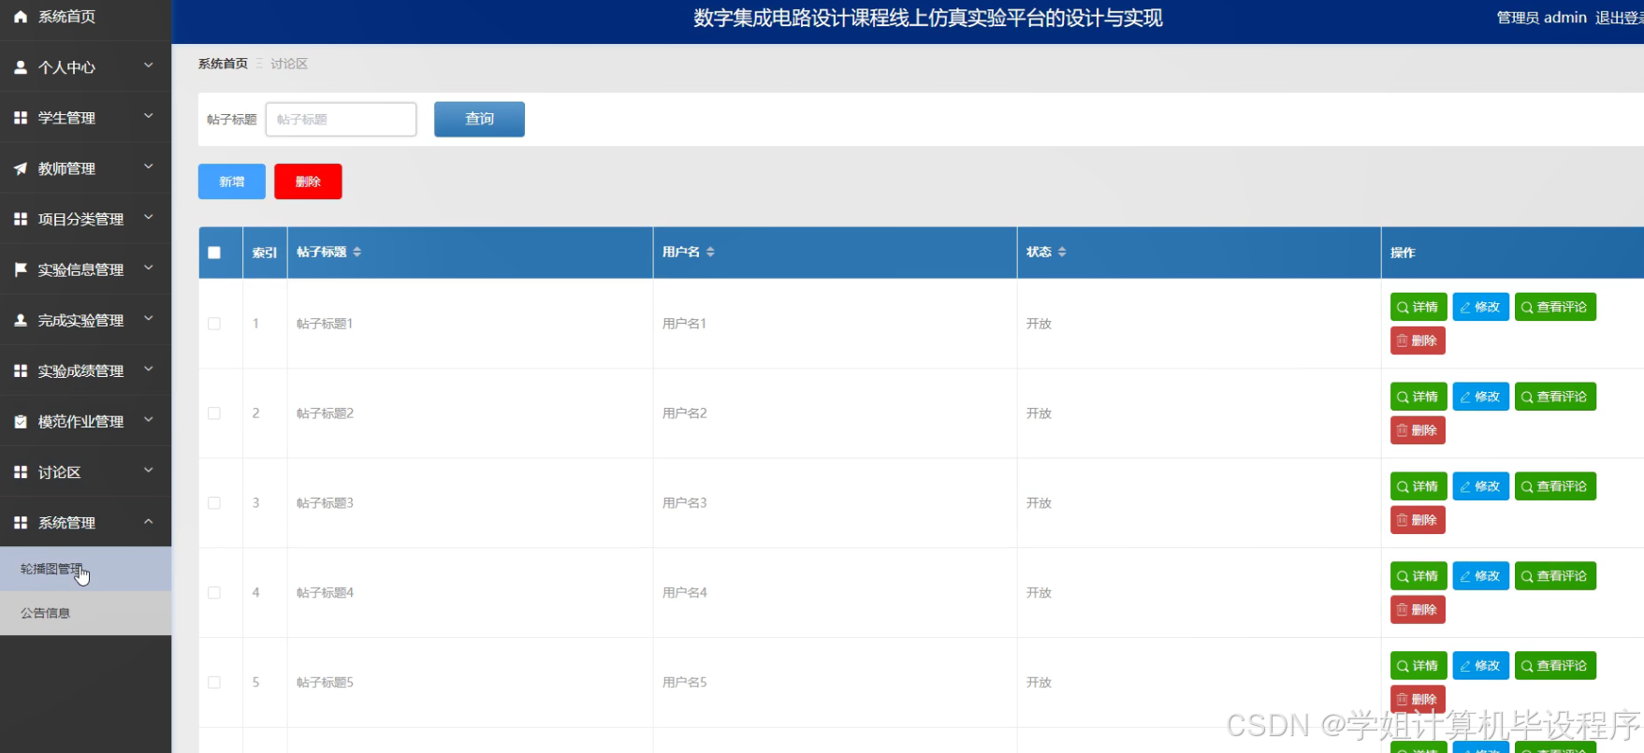Click the paper plane icon beside 教师管理
Image resolution: width=1644 pixels, height=753 pixels.
[21, 168]
